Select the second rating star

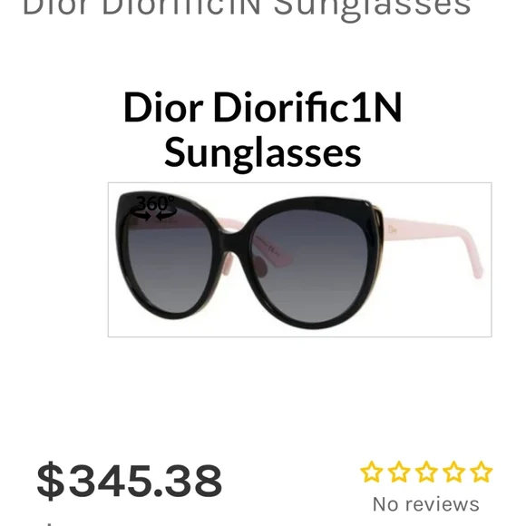[x=398, y=472]
